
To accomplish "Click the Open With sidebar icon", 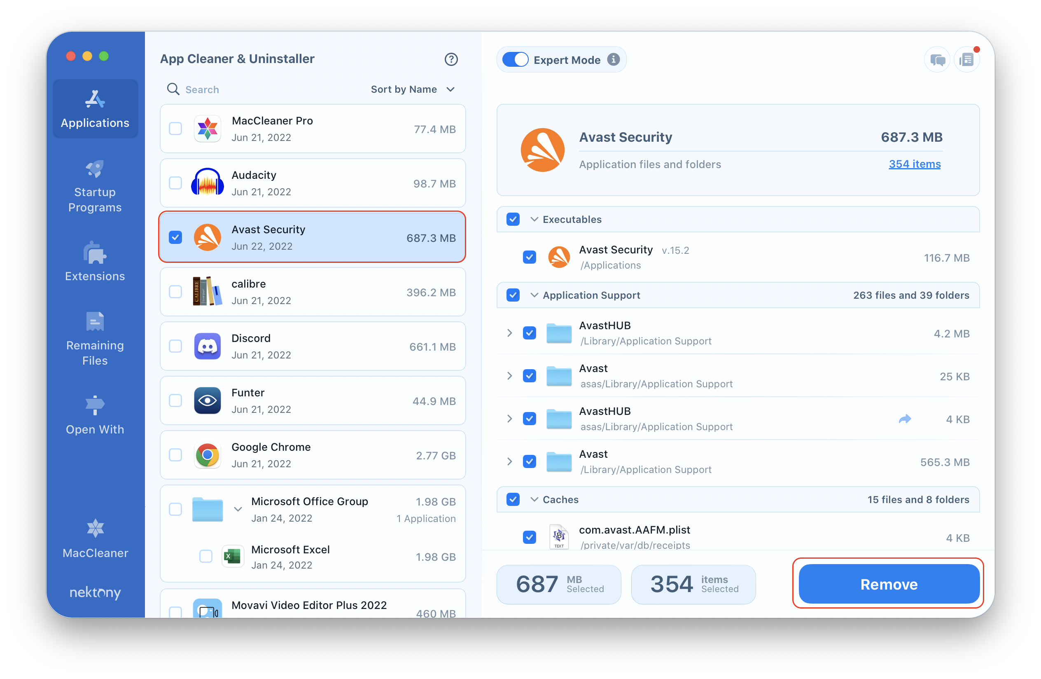I will click(x=94, y=406).
